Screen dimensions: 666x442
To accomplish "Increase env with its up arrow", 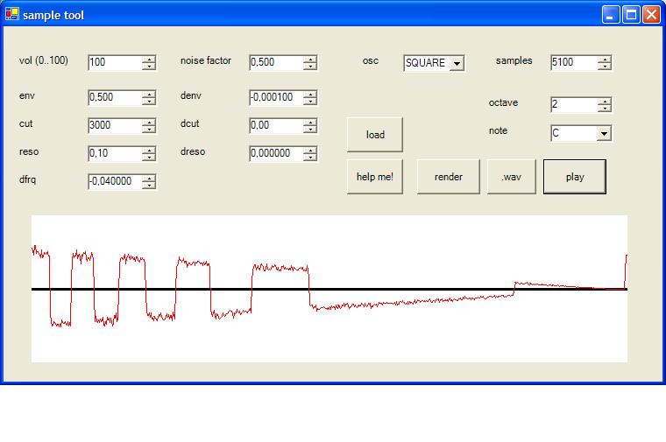I will click(x=149, y=94).
